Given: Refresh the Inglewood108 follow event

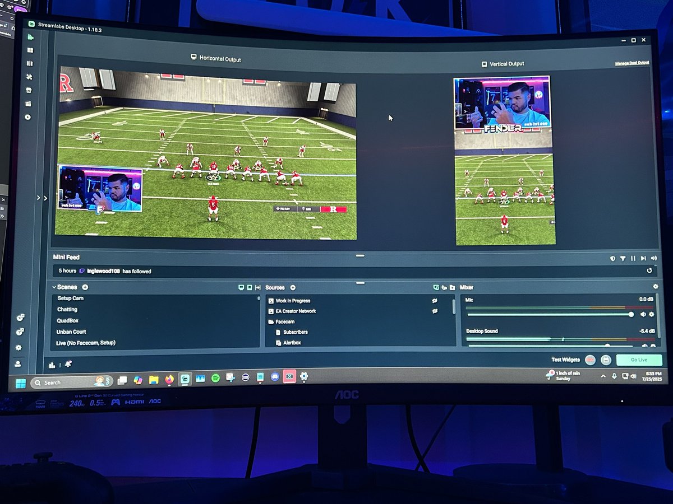Looking at the screenshot, I should coord(649,270).
